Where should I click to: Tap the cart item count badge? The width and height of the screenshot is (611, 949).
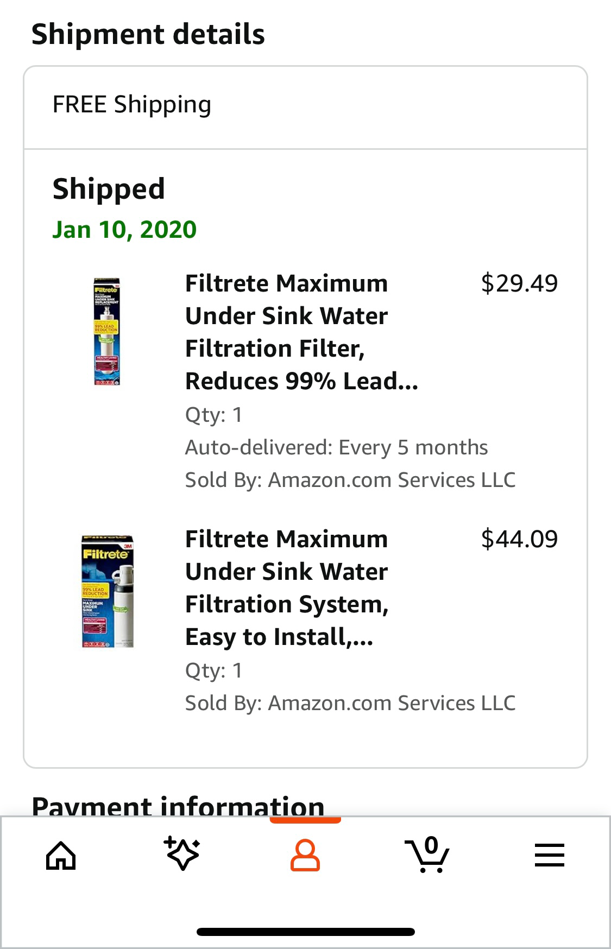coord(431,845)
